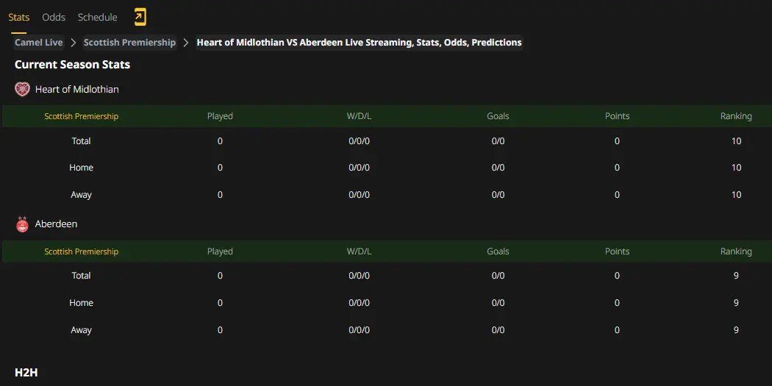
Task: Click the Ranking column header in Hearts table
Action: pos(736,116)
